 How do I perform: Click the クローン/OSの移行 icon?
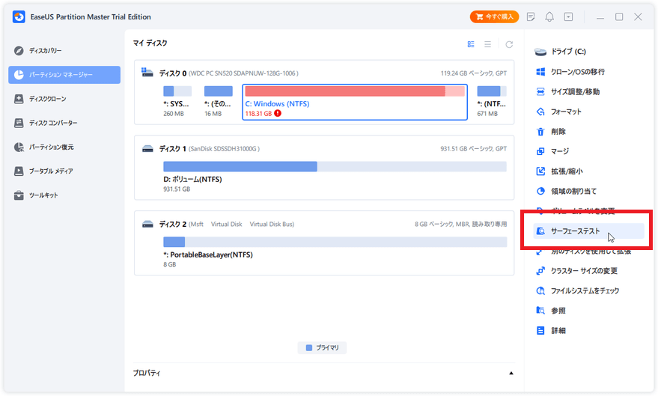(540, 72)
